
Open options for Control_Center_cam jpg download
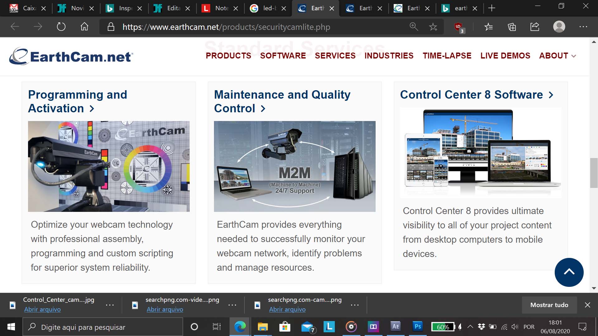pos(110,305)
